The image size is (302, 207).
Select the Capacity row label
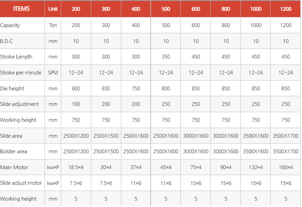[x=10, y=25]
